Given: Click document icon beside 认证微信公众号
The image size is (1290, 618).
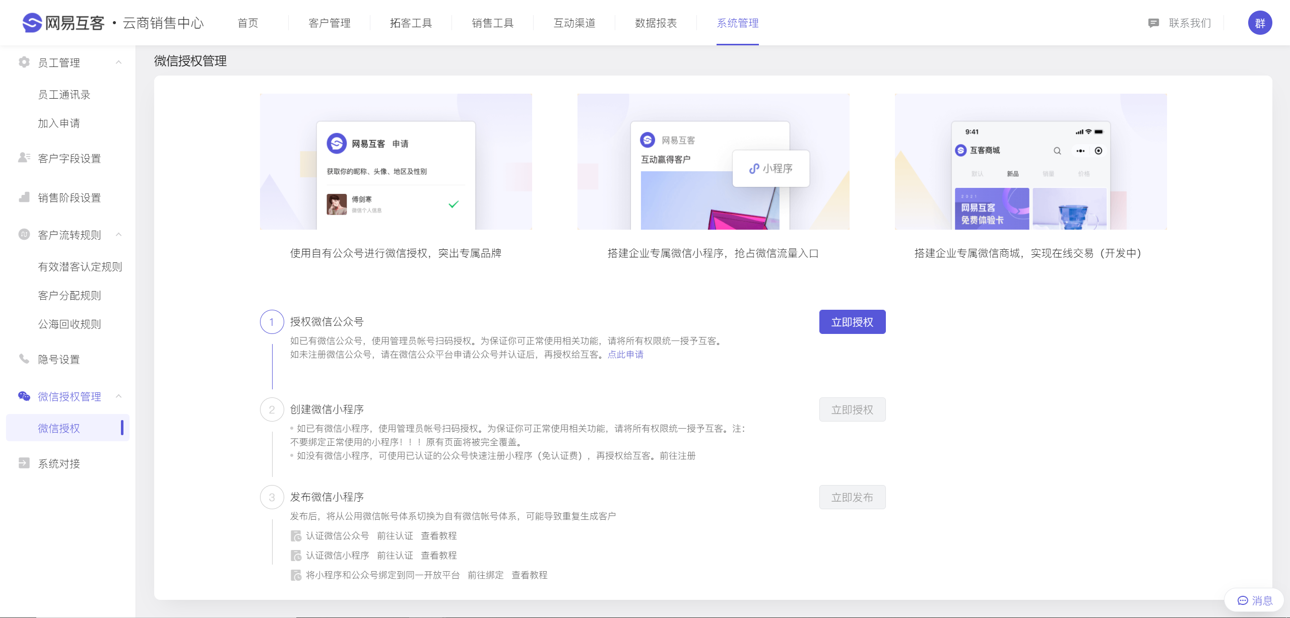Looking at the screenshot, I should pos(296,536).
